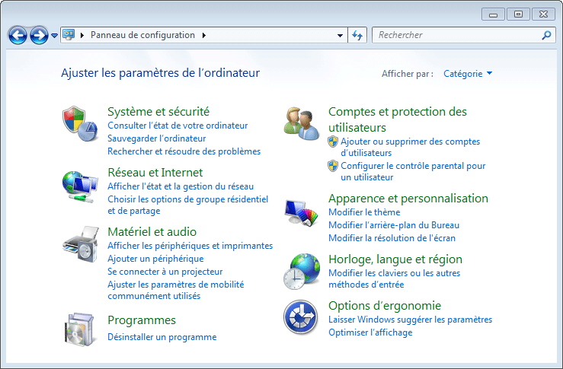Image resolution: width=563 pixels, height=369 pixels.
Task: Open Ajuster les paramètres de mobilité
Action: coord(175,290)
